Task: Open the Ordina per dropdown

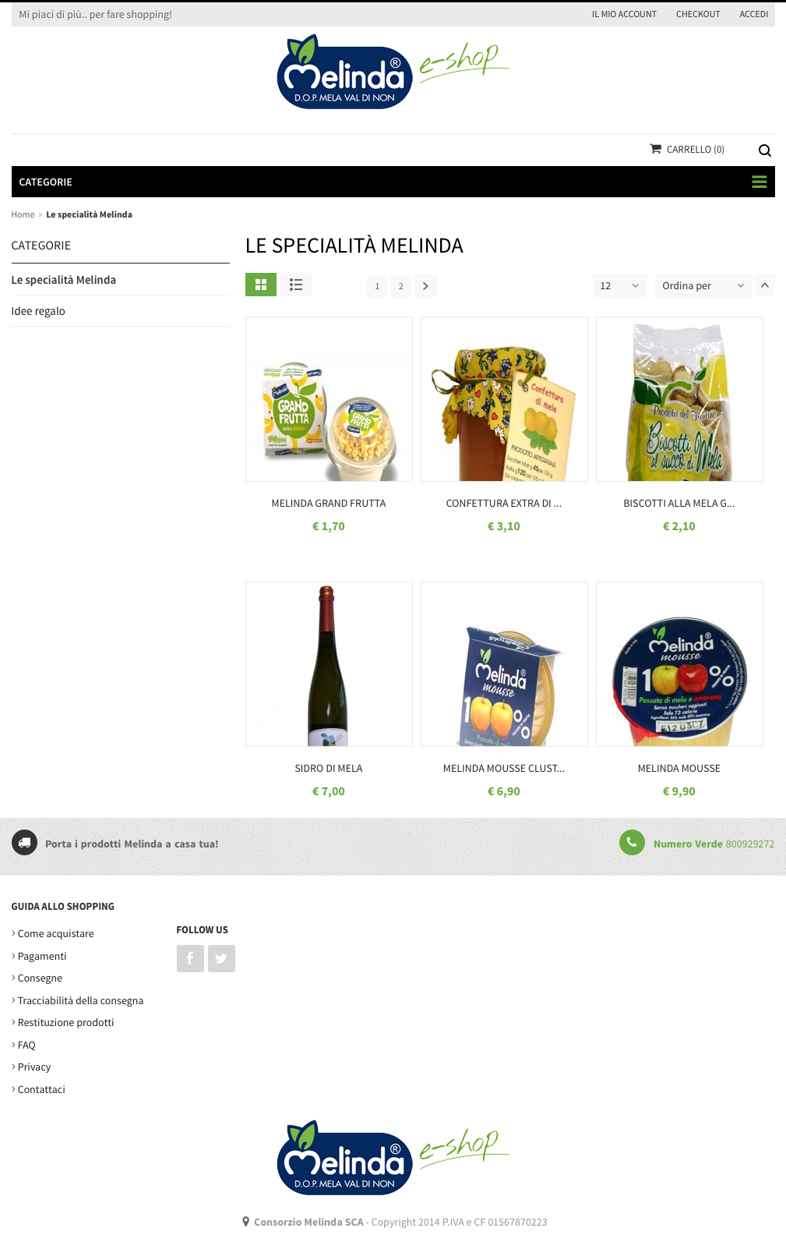Action: (703, 285)
